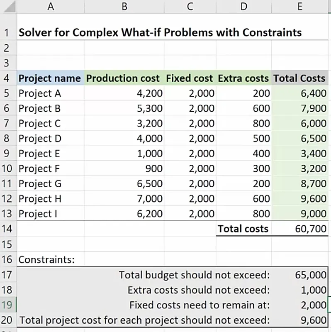Select the Project name header cell
The image size is (331, 332).
pos(50,78)
